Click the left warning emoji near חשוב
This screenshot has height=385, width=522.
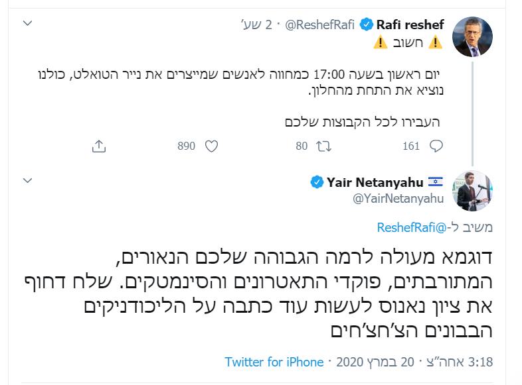pyautogui.click(x=381, y=42)
